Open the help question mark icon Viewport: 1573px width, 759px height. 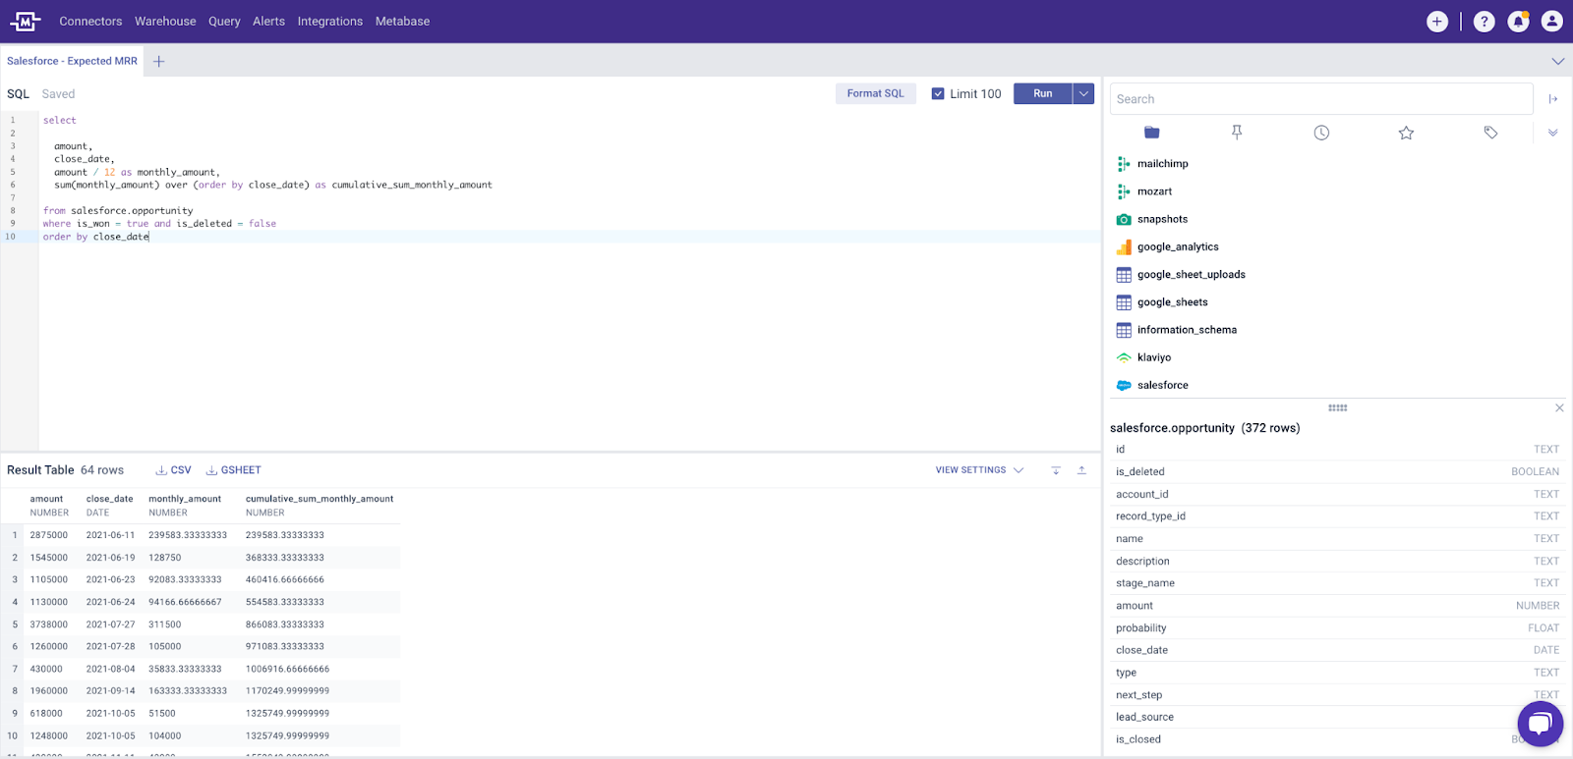tap(1485, 21)
